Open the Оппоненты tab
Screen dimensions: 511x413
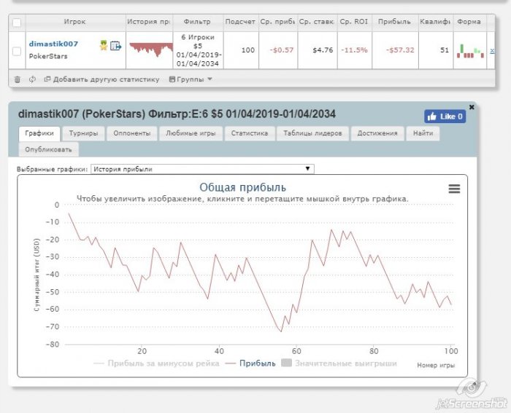132,133
